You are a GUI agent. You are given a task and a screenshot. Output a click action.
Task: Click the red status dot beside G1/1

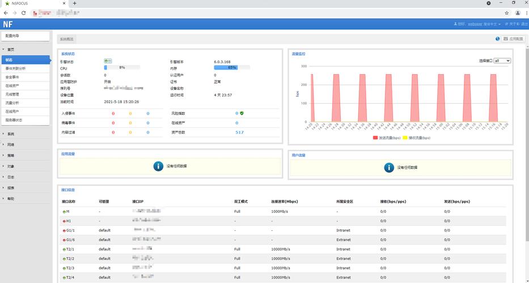pos(64,231)
